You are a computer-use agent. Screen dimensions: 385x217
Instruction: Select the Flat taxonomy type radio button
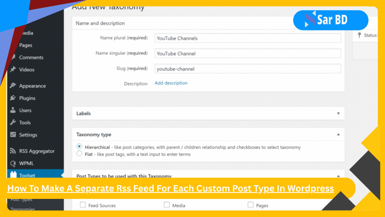[x=79, y=153]
